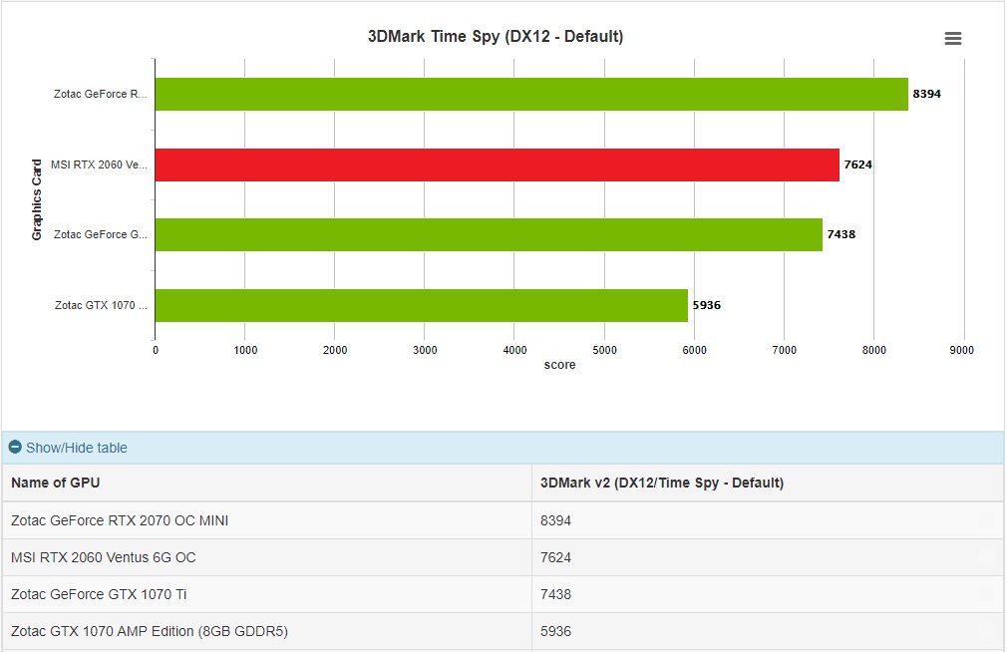Click the 'Zotac GeForce R...' axis label
This screenshot has width=1007, height=652.
(100, 94)
